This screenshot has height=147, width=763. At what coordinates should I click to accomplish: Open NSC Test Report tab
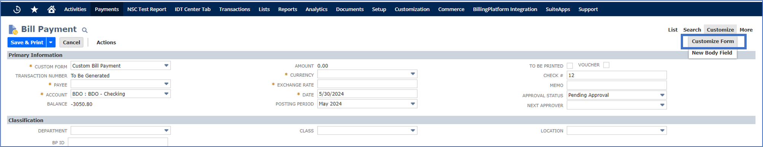pyautogui.click(x=147, y=9)
